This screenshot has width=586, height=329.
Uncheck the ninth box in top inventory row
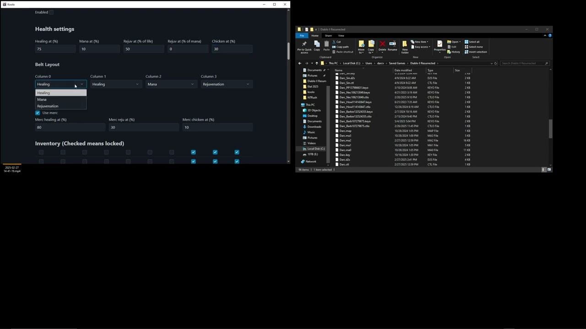click(x=215, y=152)
